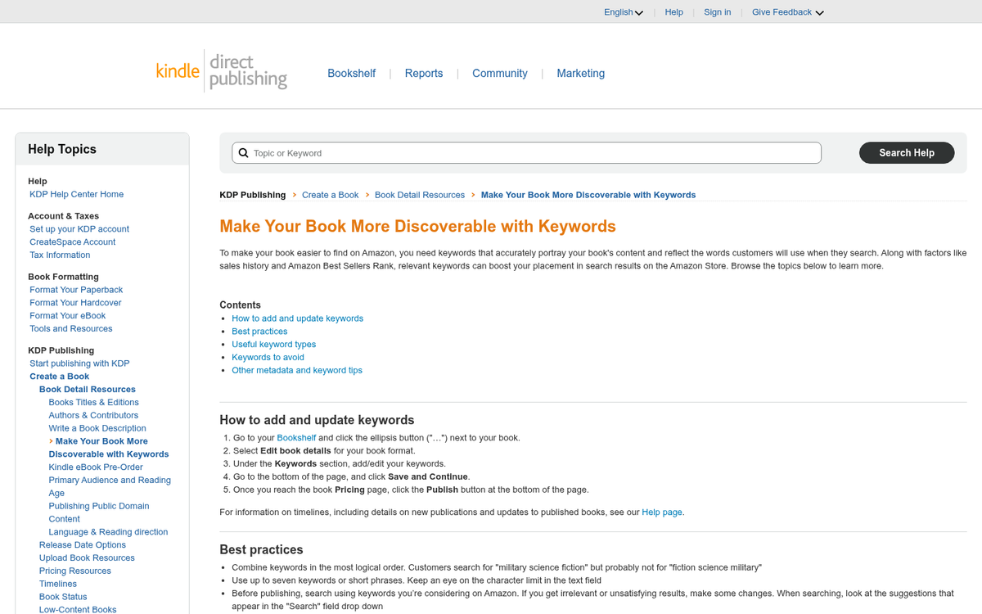Viewport: 982px width, 614px height.
Task: Open KDP Help Center Home
Action: (x=76, y=194)
